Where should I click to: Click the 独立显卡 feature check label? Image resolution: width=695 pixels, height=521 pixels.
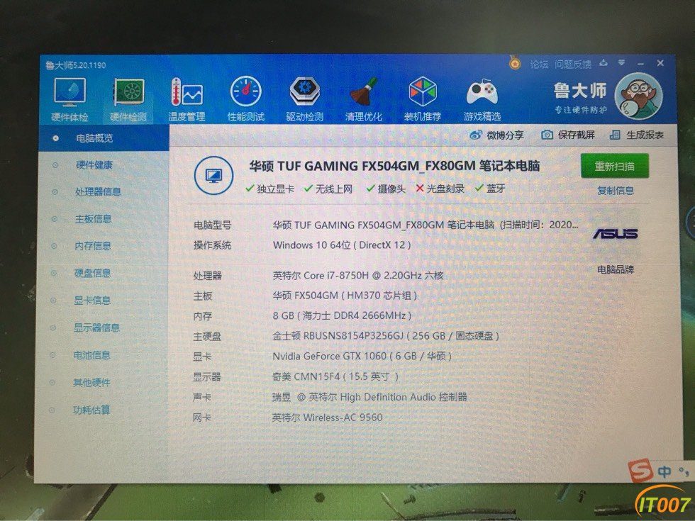click(x=270, y=189)
